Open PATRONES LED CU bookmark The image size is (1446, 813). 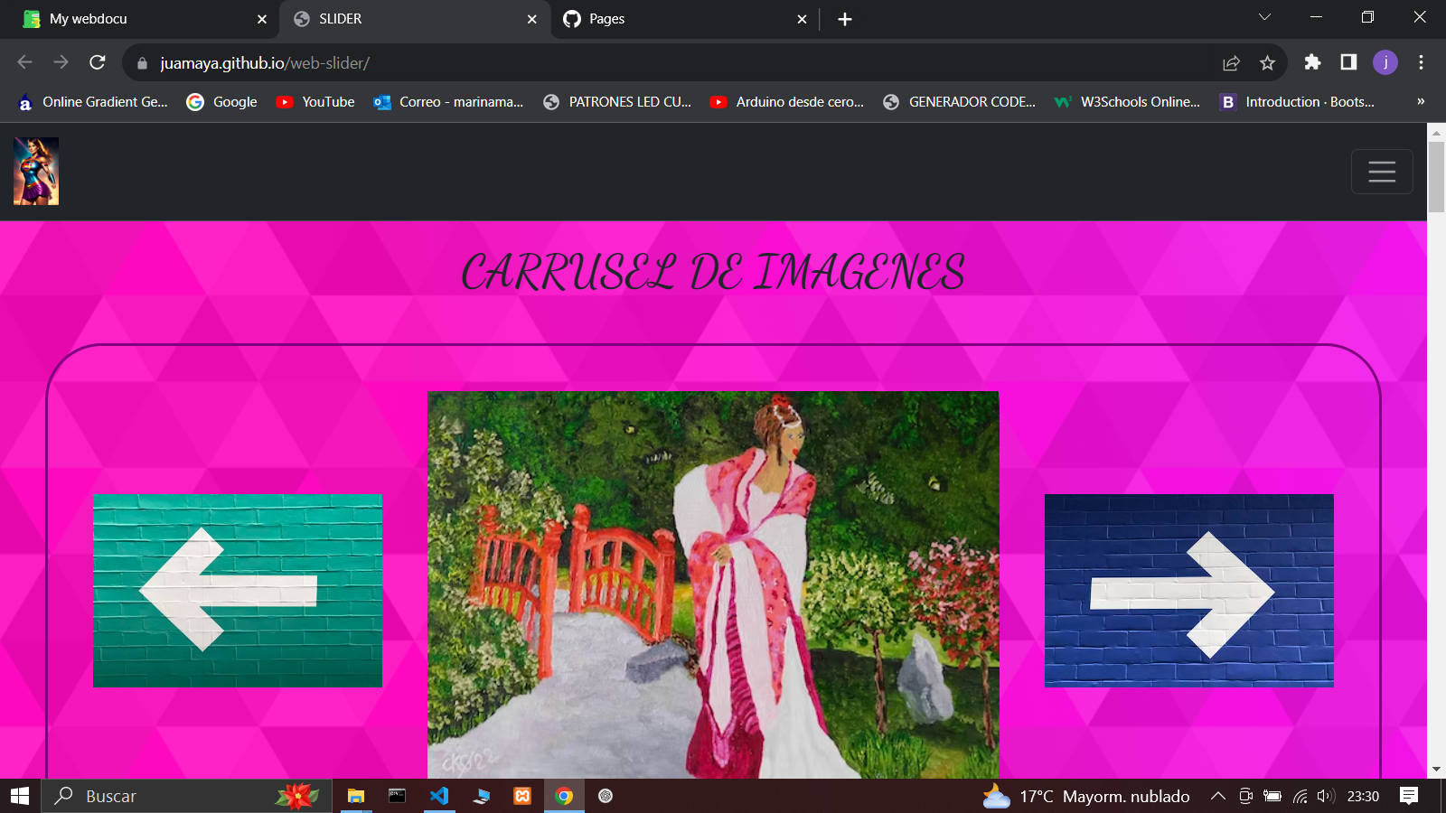pos(617,102)
